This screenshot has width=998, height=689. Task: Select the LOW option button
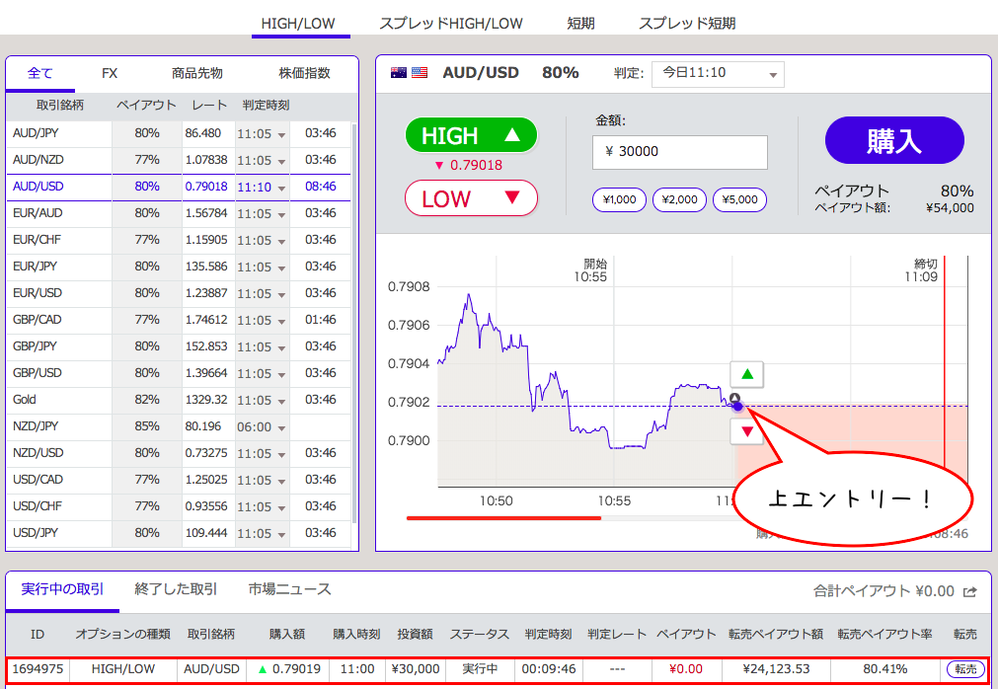tap(471, 198)
